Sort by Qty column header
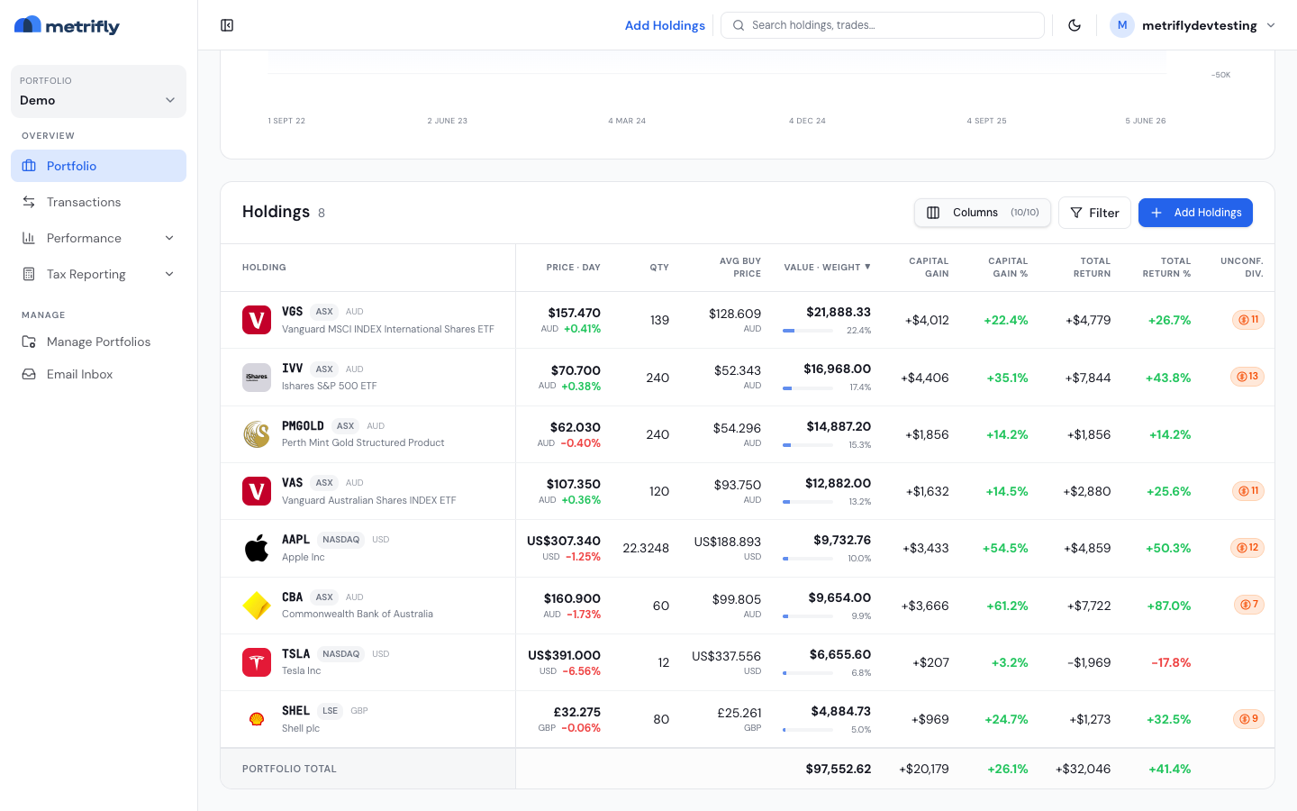The height and width of the screenshot is (811, 1297). 659,268
